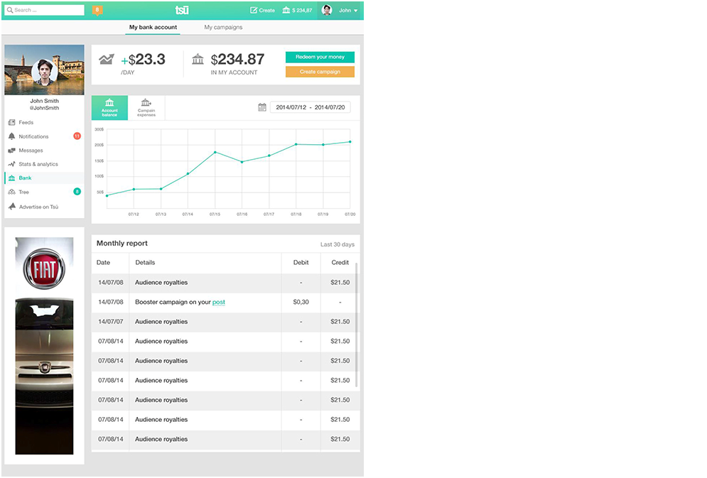This screenshot has height=478, width=707.
Task: Open the Messages menu item
Action: pos(44,151)
